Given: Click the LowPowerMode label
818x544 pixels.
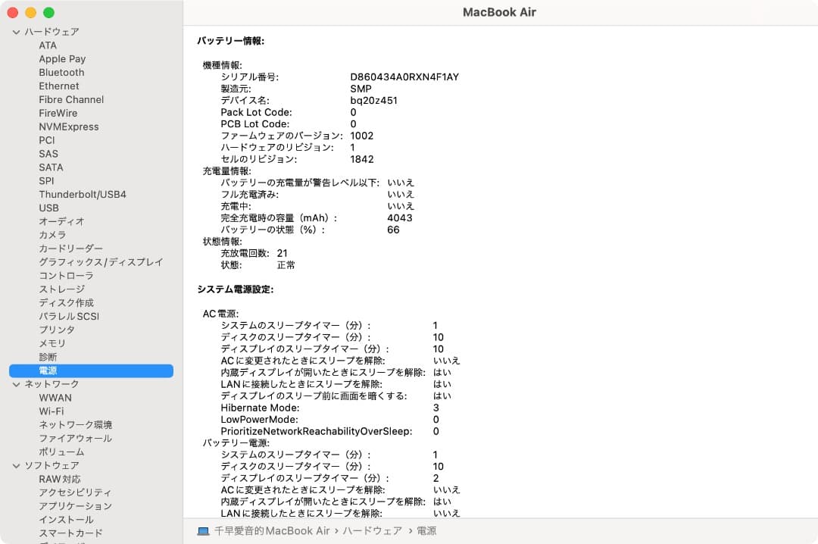Looking at the screenshot, I should pyautogui.click(x=259, y=420).
